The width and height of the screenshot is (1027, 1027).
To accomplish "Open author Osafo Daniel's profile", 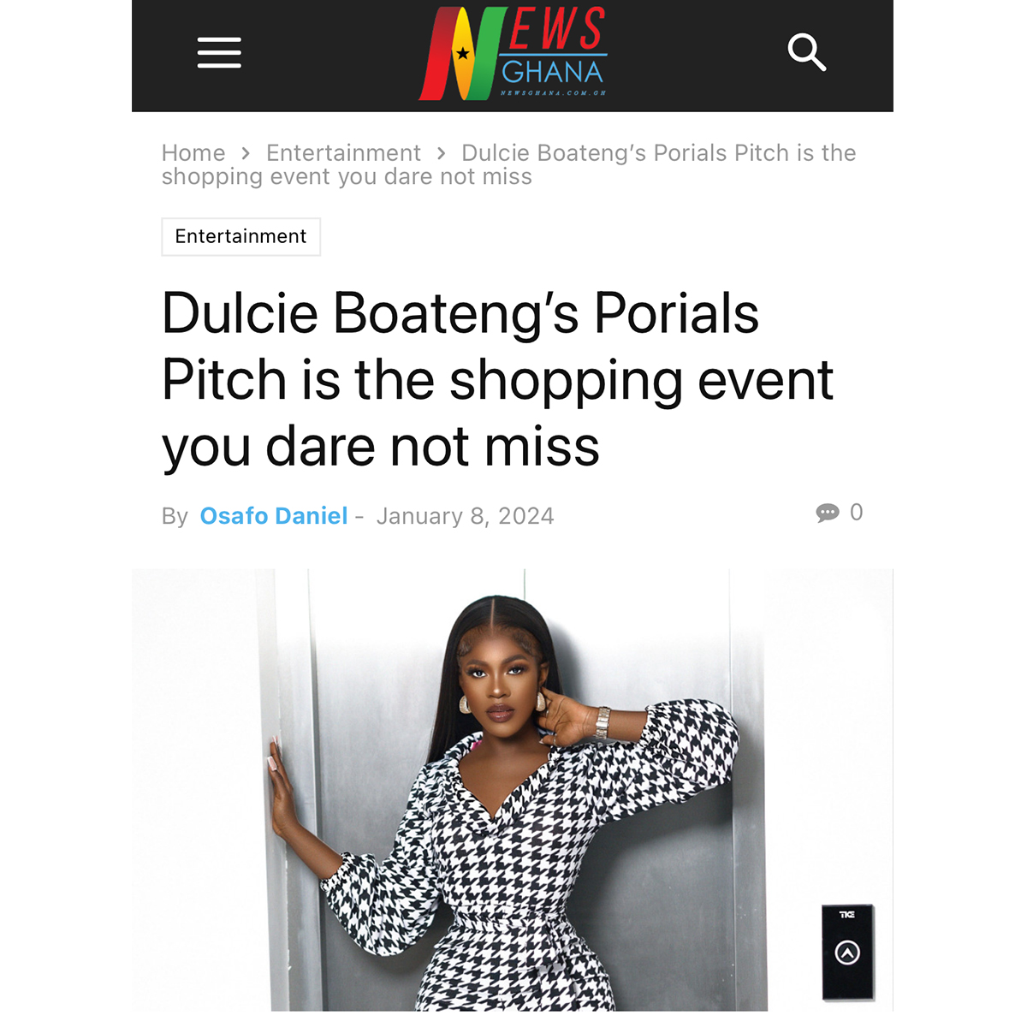I will click(274, 516).
